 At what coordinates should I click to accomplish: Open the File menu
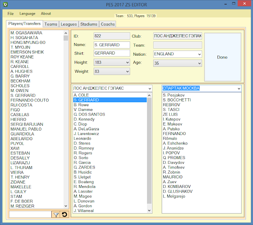point(11,14)
